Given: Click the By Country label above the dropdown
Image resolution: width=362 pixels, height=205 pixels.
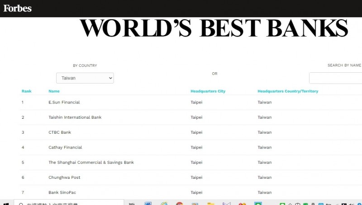Looking at the screenshot, I should click(85, 65).
